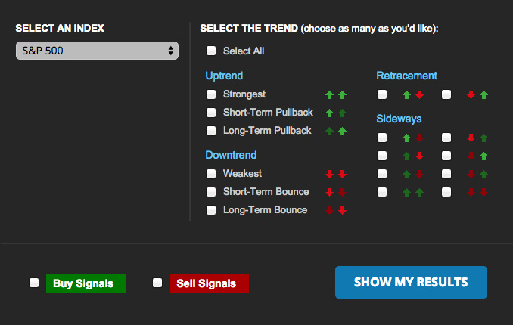The height and width of the screenshot is (325, 513).
Task: Click the red Sell Signals label
Action: click(210, 283)
